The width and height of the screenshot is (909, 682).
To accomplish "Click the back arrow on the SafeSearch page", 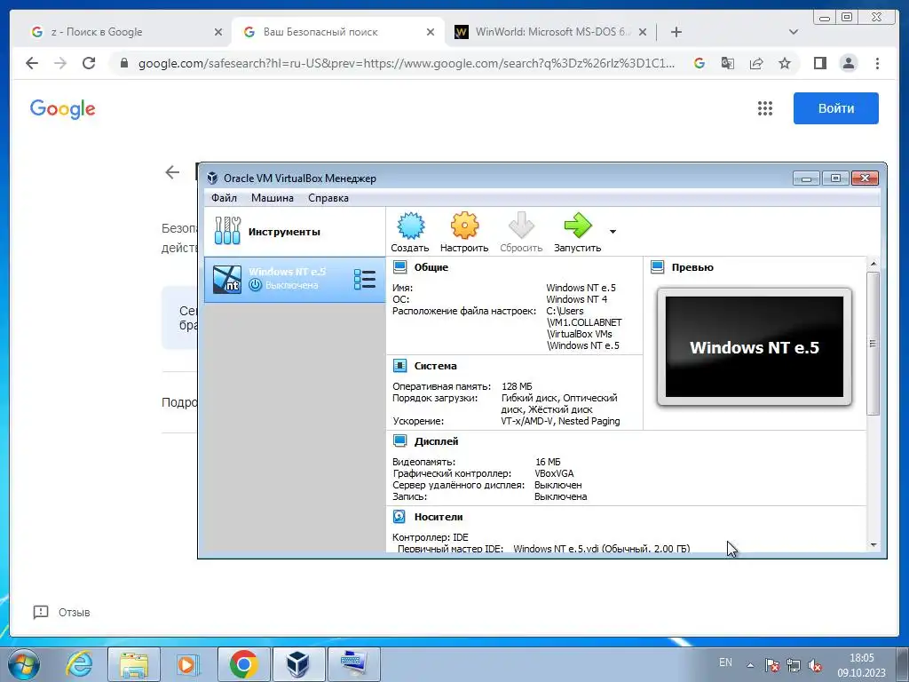I will [x=172, y=172].
